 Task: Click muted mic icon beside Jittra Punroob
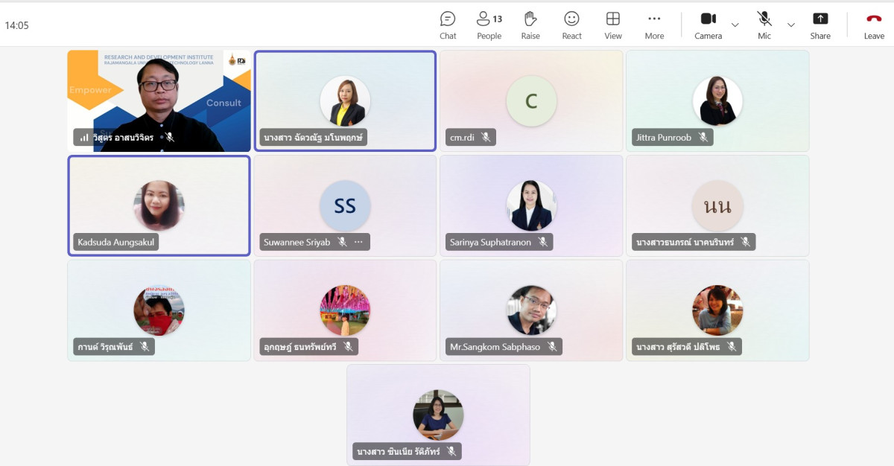[703, 138]
